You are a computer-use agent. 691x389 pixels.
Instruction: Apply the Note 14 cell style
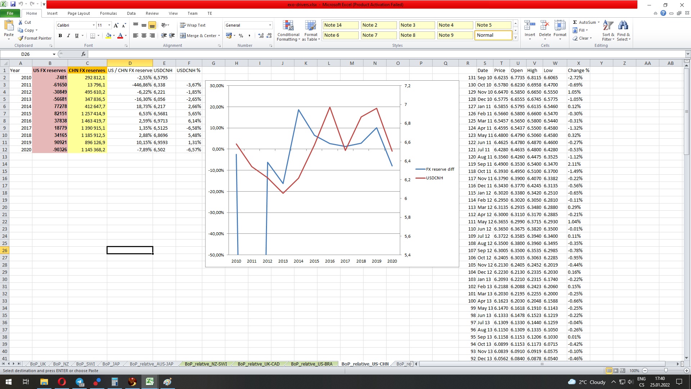click(x=340, y=25)
